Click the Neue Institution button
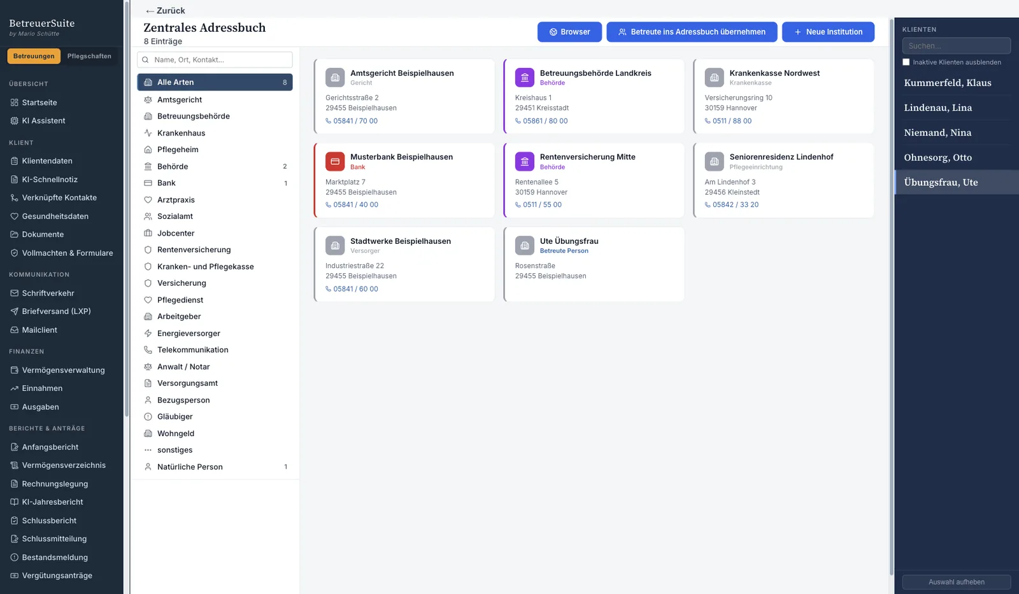Screen dimensions: 1019x594 [x=828, y=32]
